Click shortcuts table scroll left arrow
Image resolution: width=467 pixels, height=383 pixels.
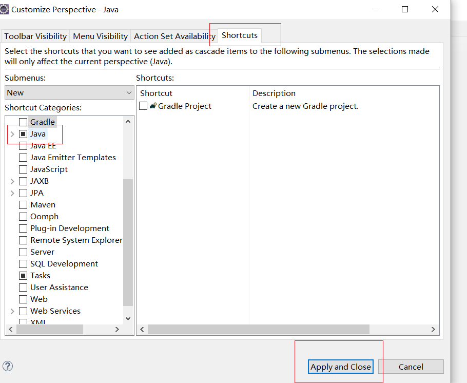[x=142, y=330]
